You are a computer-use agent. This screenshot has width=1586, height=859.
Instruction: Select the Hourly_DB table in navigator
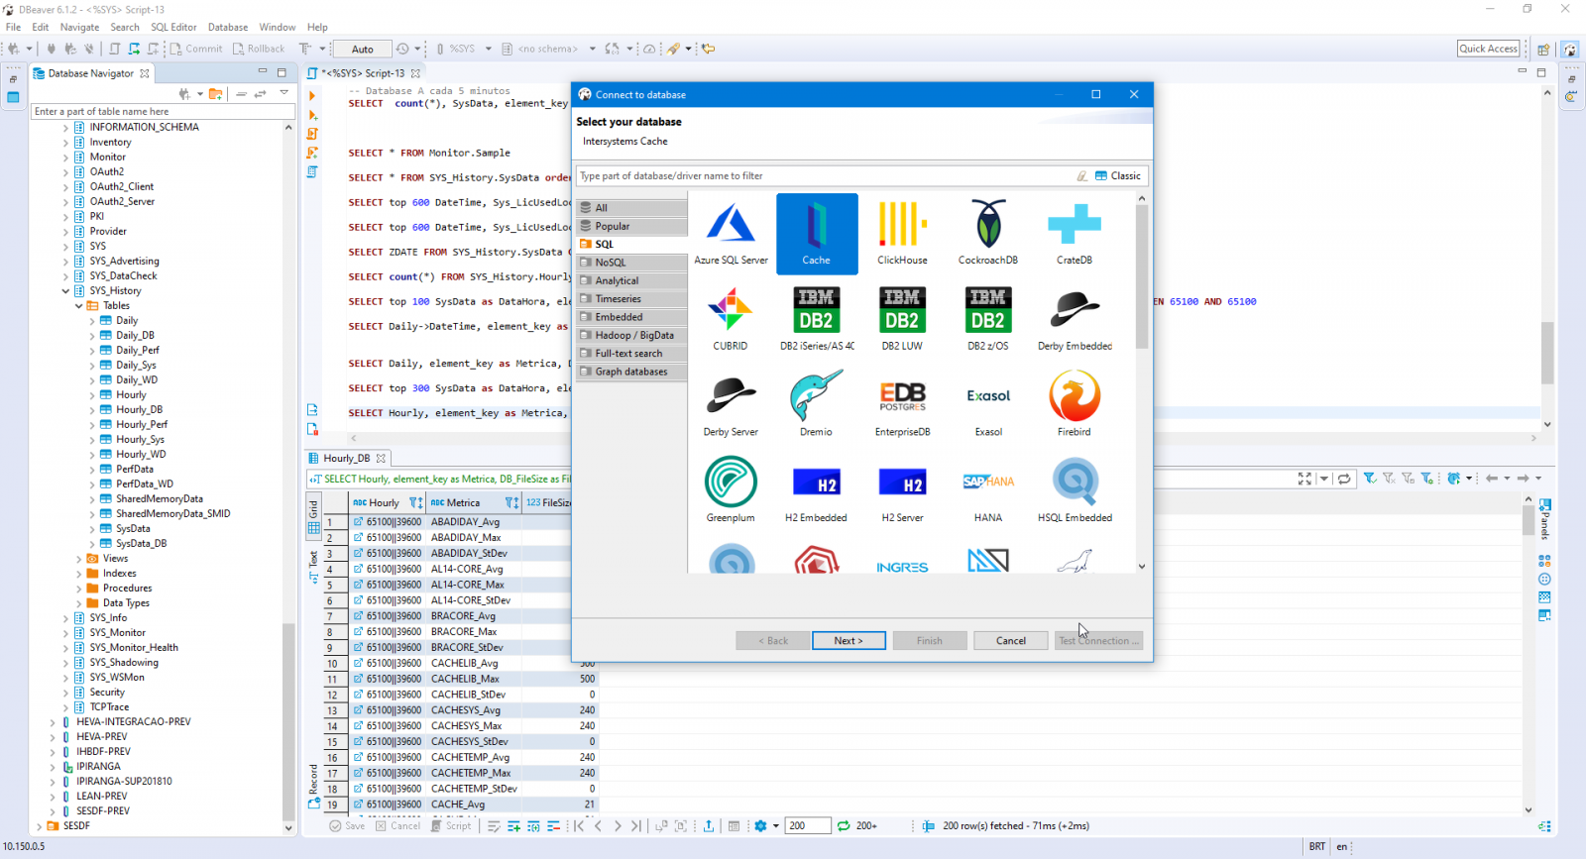[x=139, y=410]
